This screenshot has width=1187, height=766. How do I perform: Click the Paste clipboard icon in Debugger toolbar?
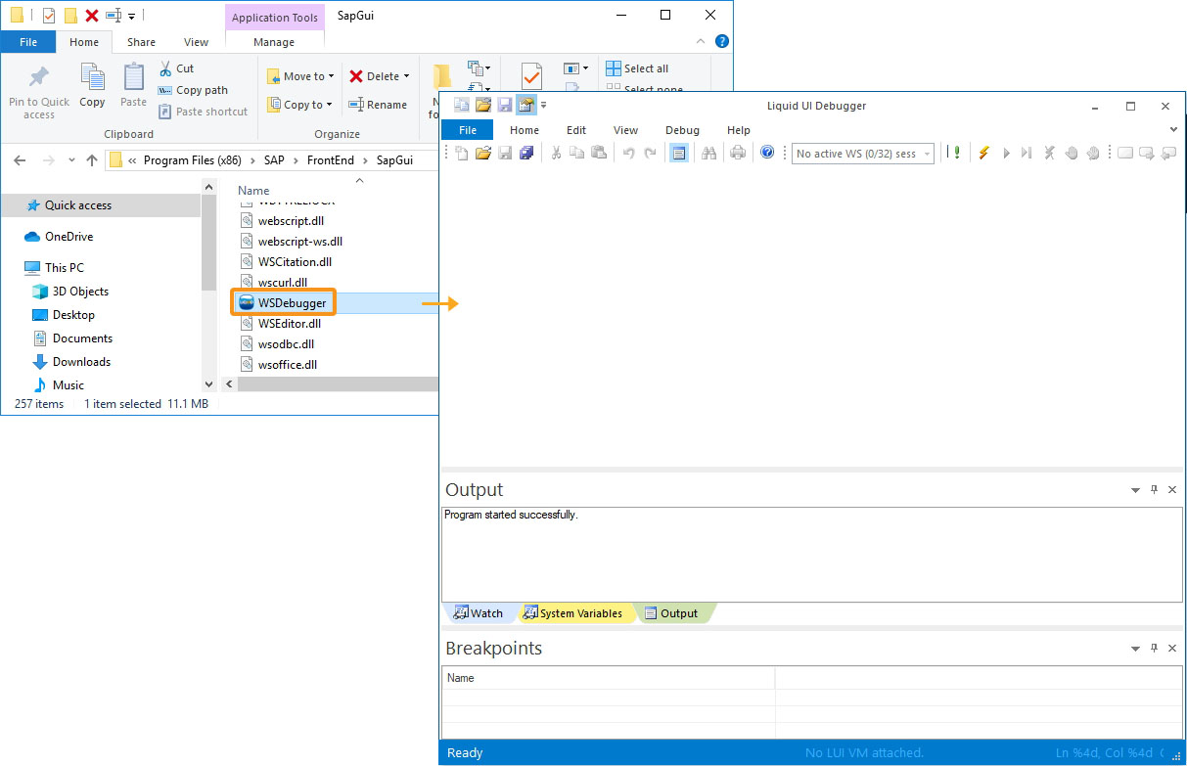599,153
